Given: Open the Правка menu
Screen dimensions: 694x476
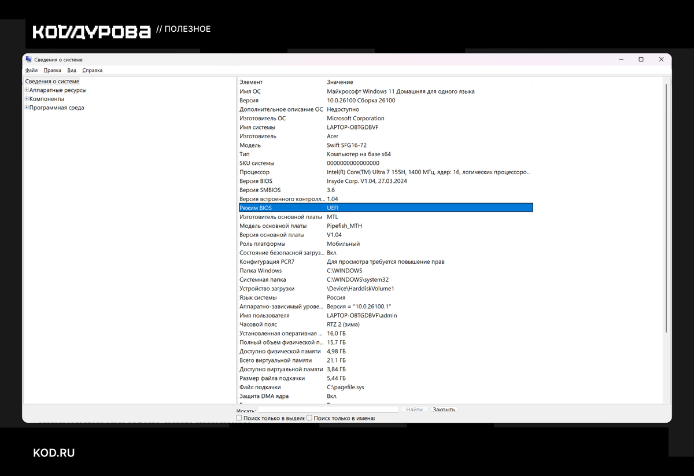Looking at the screenshot, I should tap(53, 70).
